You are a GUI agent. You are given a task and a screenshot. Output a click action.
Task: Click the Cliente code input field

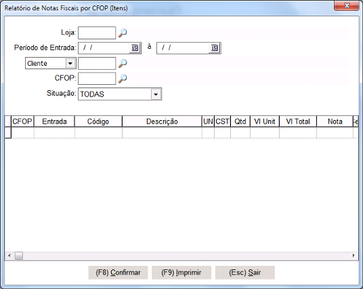pyautogui.click(x=97, y=63)
